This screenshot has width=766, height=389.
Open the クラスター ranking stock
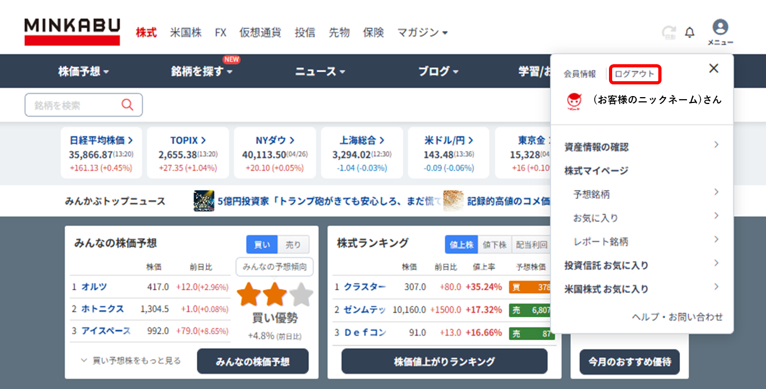(x=364, y=287)
